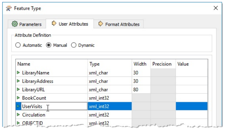Click the green arrow beside BookCount

click(19, 98)
